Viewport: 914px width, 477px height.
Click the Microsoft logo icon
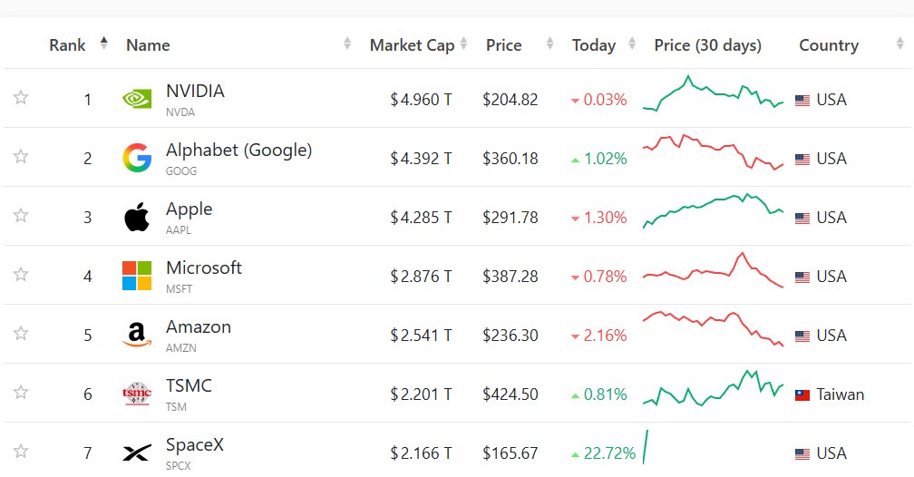137,276
